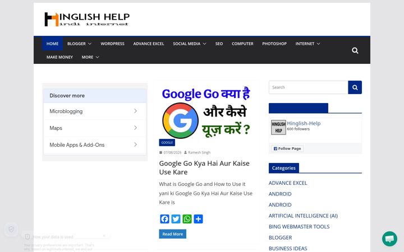The image size is (404, 252).
Task: Share the post via WhatsApp
Action: (187, 219)
